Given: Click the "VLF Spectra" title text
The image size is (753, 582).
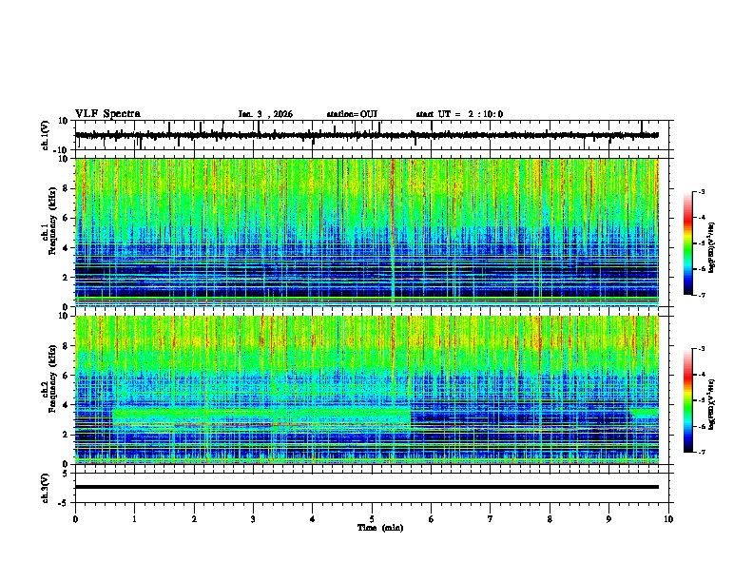Looking at the screenshot, I should point(107,113).
